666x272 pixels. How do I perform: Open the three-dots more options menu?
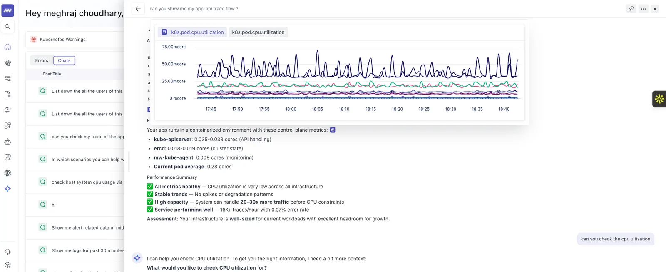(x=644, y=9)
